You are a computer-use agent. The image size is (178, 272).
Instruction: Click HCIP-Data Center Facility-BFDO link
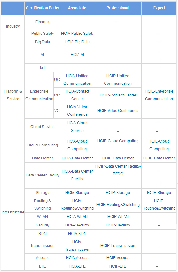118,170
